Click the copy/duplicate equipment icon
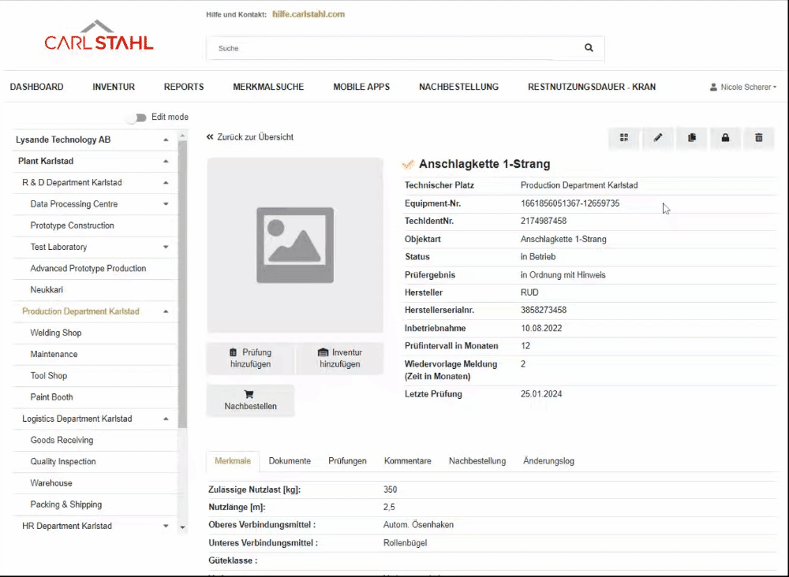The height and width of the screenshot is (577, 789). (692, 138)
